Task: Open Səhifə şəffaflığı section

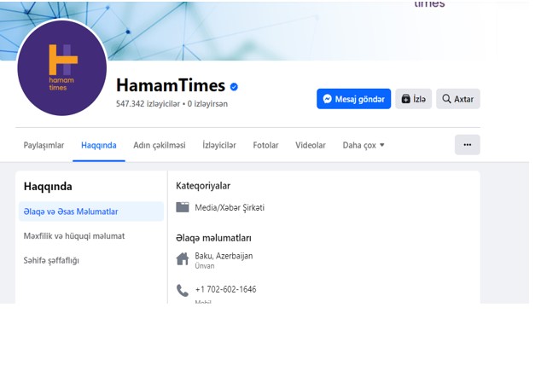Action: point(51,260)
